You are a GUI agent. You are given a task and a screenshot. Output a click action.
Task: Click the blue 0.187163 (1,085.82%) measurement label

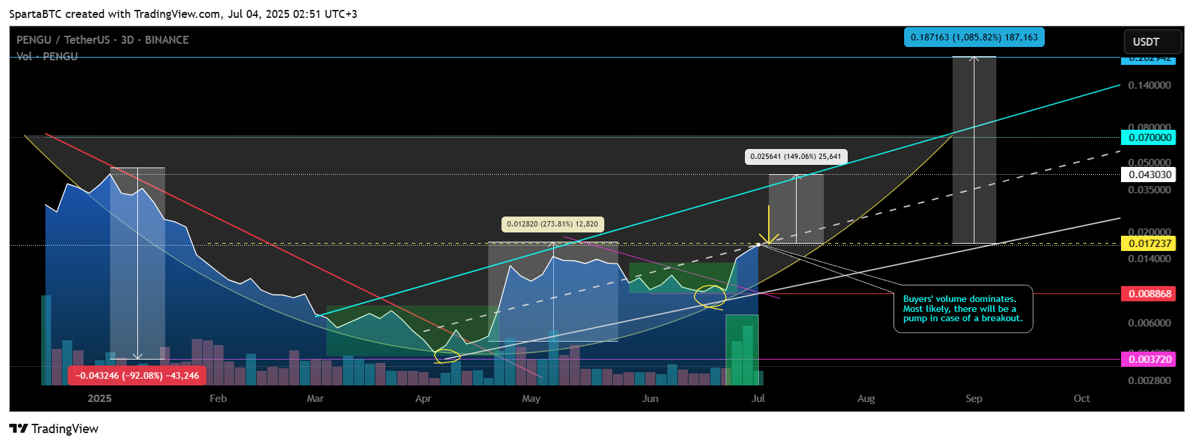pos(974,37)
